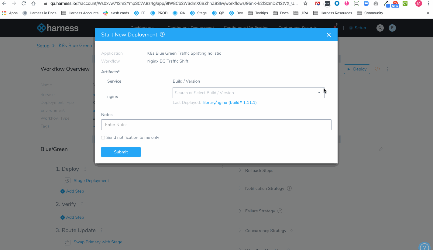433x250 pixels.
Task: Close the Start New Deployment dialog
Action: 328,35
